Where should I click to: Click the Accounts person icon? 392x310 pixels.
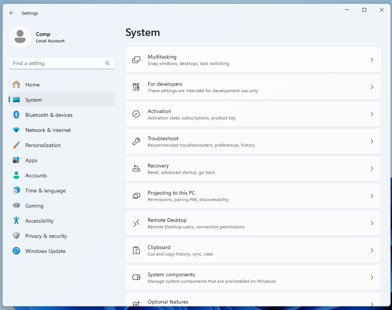(16, 175)
